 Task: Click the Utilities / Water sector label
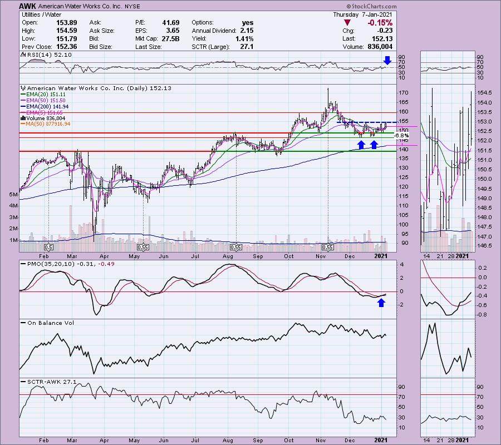pos(41,14)
